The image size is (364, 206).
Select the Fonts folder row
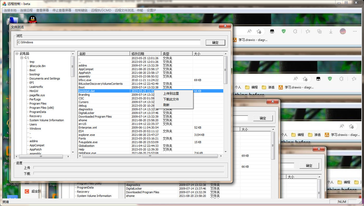tap(82, 138)
